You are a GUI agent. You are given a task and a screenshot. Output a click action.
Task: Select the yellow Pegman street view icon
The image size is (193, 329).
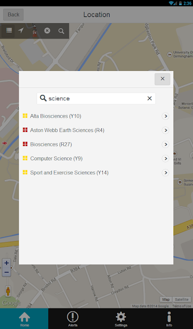(8, 291)
